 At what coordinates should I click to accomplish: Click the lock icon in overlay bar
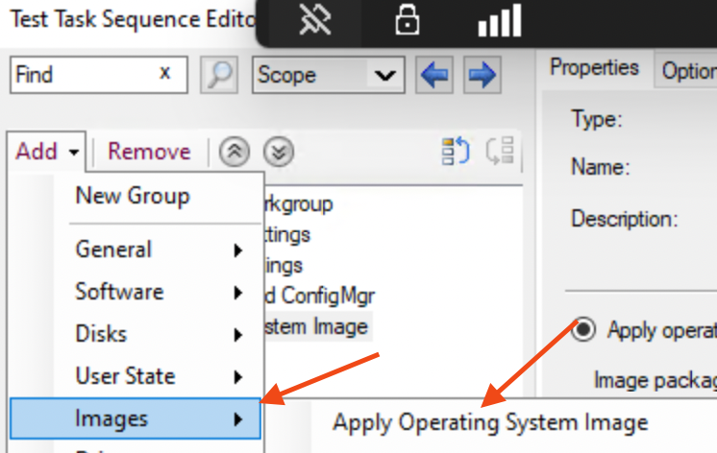(x=408, y=20)
